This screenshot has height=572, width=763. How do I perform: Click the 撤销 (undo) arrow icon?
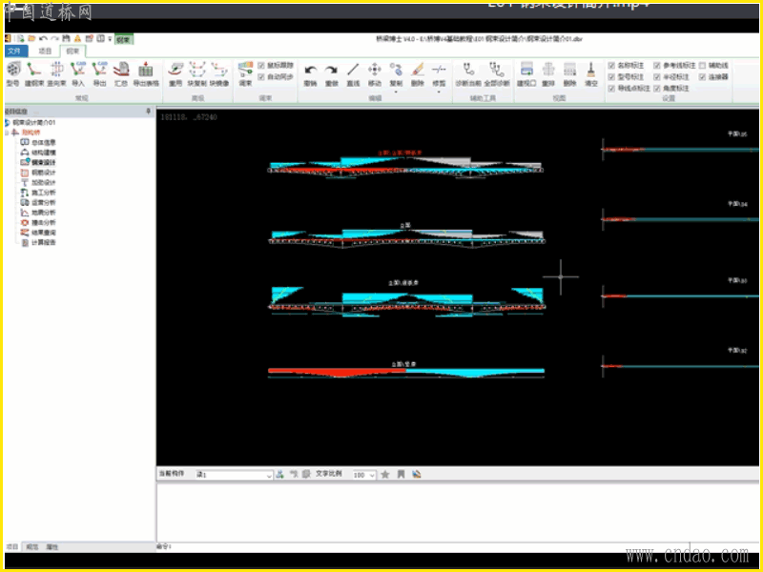click(310, 72)
